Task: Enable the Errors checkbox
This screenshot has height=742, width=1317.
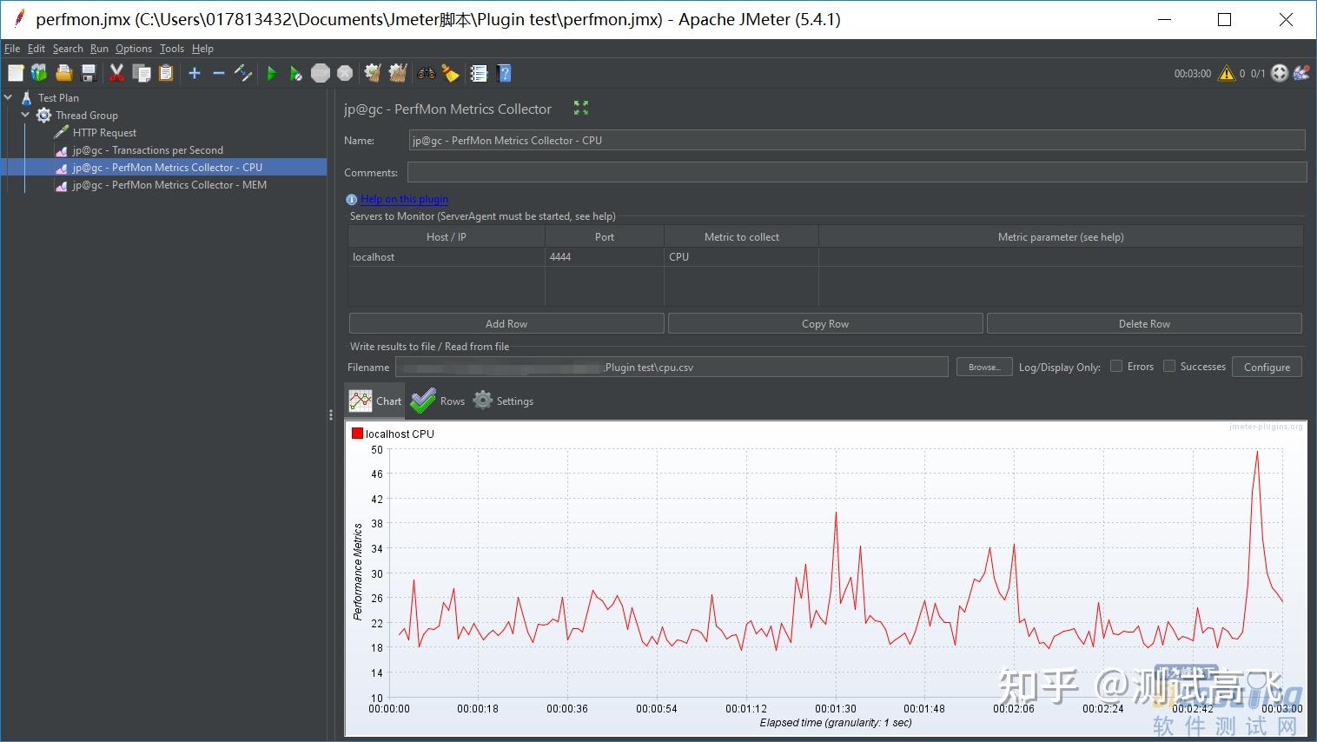Action: pyautogui.click(x=1116, y=367)
